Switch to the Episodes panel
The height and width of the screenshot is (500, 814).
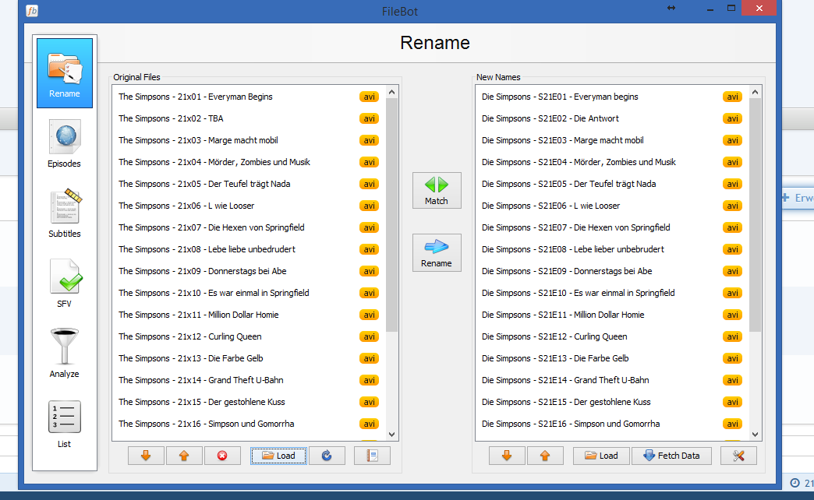coord(65,143)
